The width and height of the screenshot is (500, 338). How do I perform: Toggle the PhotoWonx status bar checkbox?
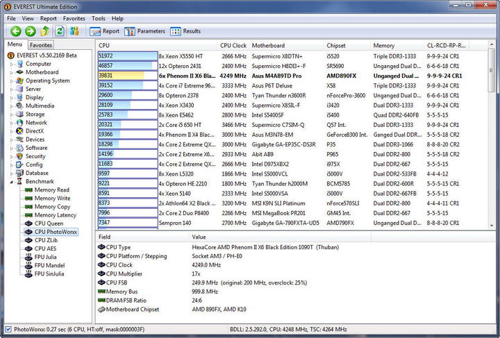[8, 330]
